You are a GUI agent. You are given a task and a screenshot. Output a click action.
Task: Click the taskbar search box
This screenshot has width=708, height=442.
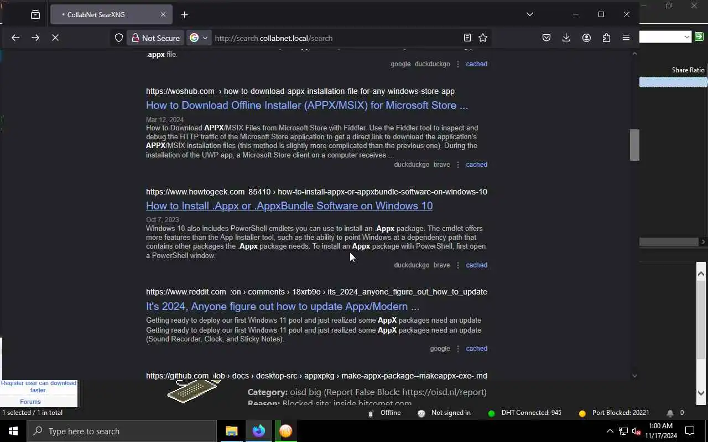(x=122, y=431)
